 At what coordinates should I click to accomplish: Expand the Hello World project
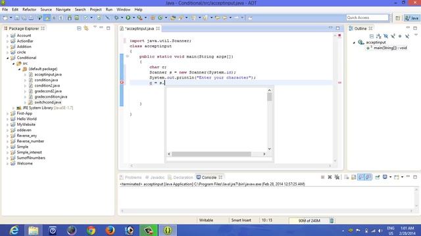click(7, 119)
